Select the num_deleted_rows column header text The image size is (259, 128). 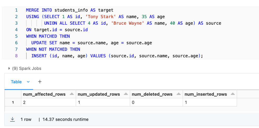(x=152, y=94)
